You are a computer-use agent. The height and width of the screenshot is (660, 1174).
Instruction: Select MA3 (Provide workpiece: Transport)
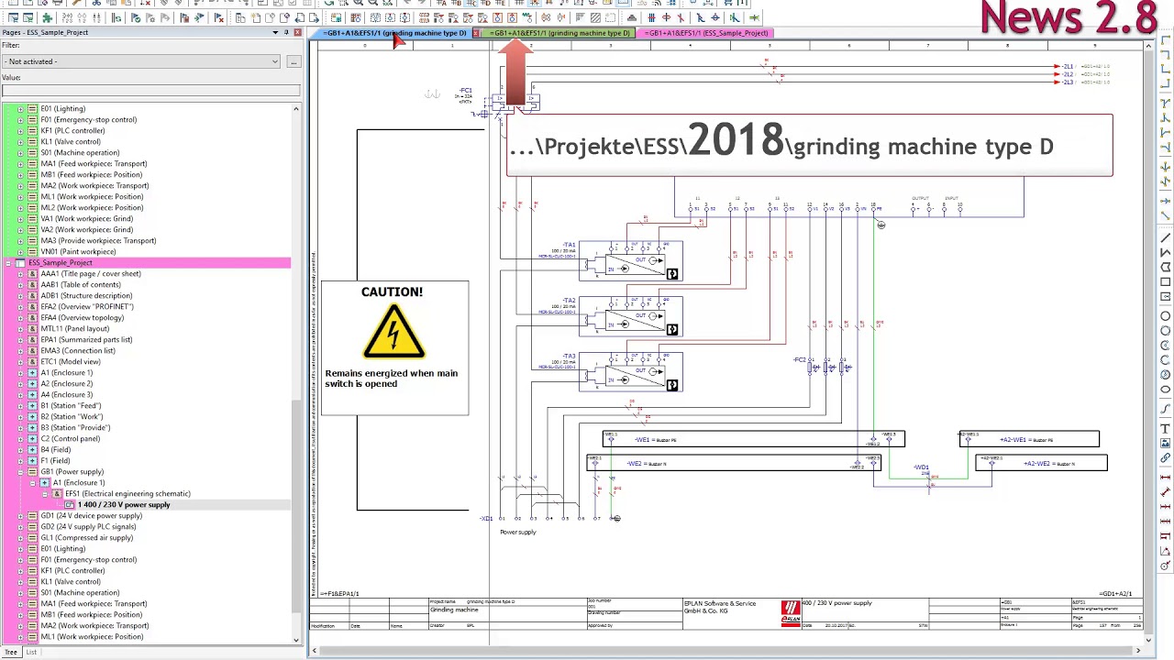tap(98, 240)
